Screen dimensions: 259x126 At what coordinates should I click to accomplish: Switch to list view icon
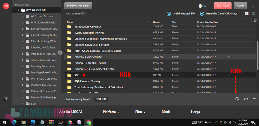pos(247,14)
